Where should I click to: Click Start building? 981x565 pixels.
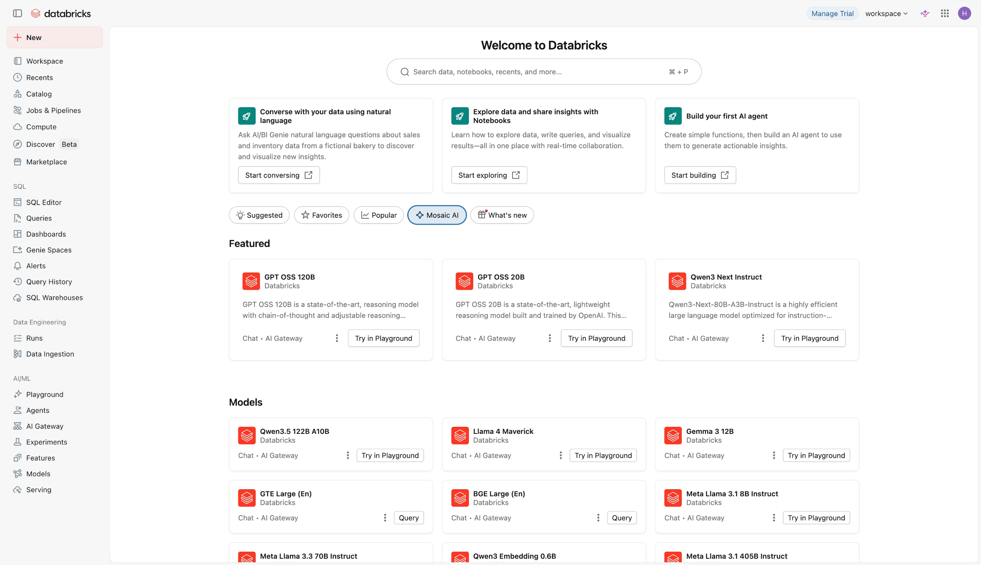(x=700, y=175)
